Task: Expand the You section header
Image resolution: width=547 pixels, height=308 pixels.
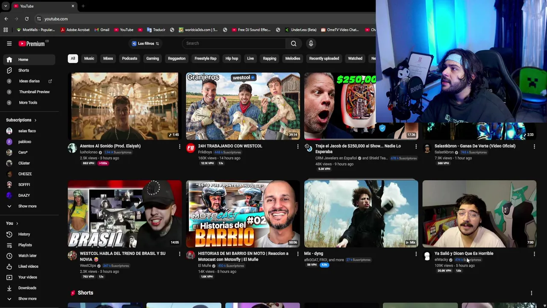Action: click(12, 223)
